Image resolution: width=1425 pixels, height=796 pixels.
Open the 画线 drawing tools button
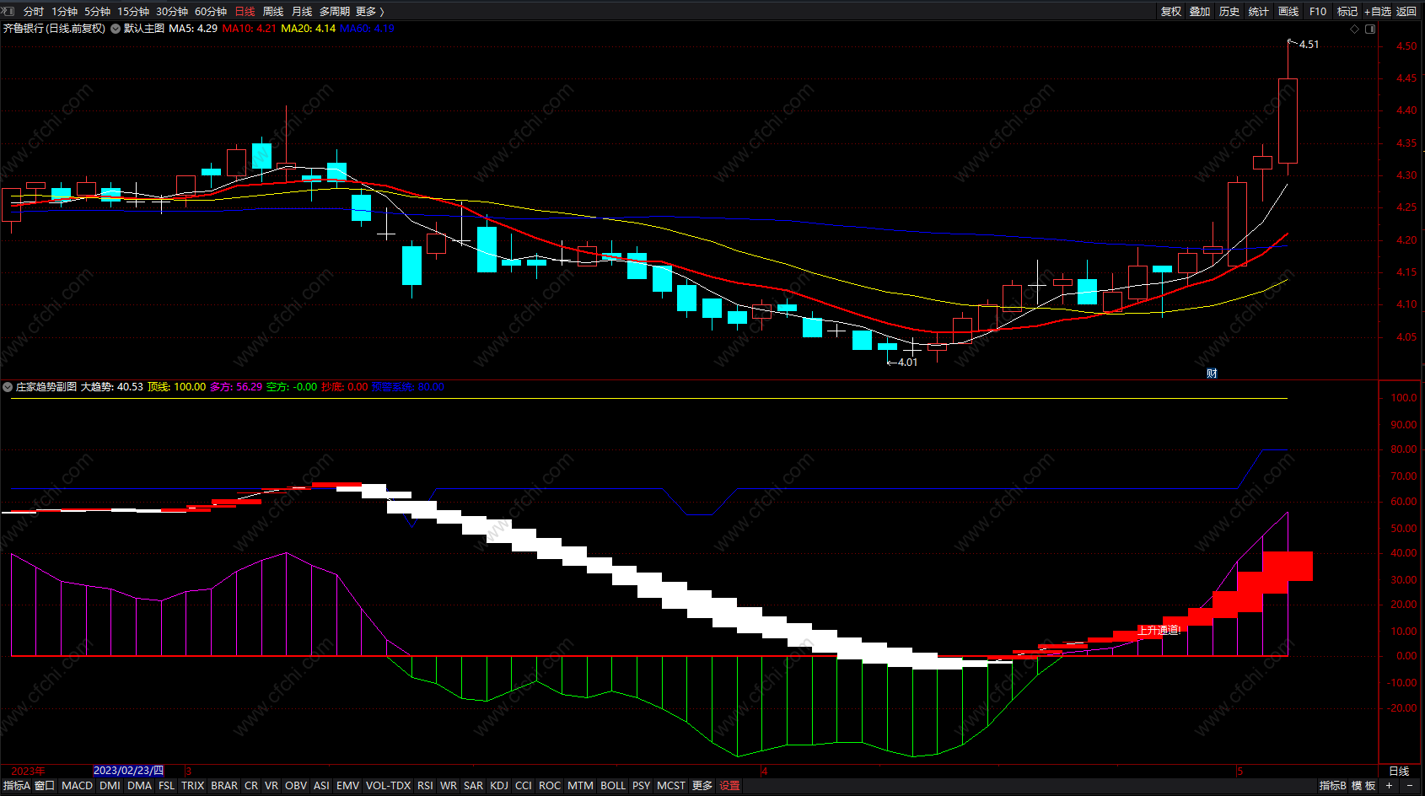[1288, 11]
